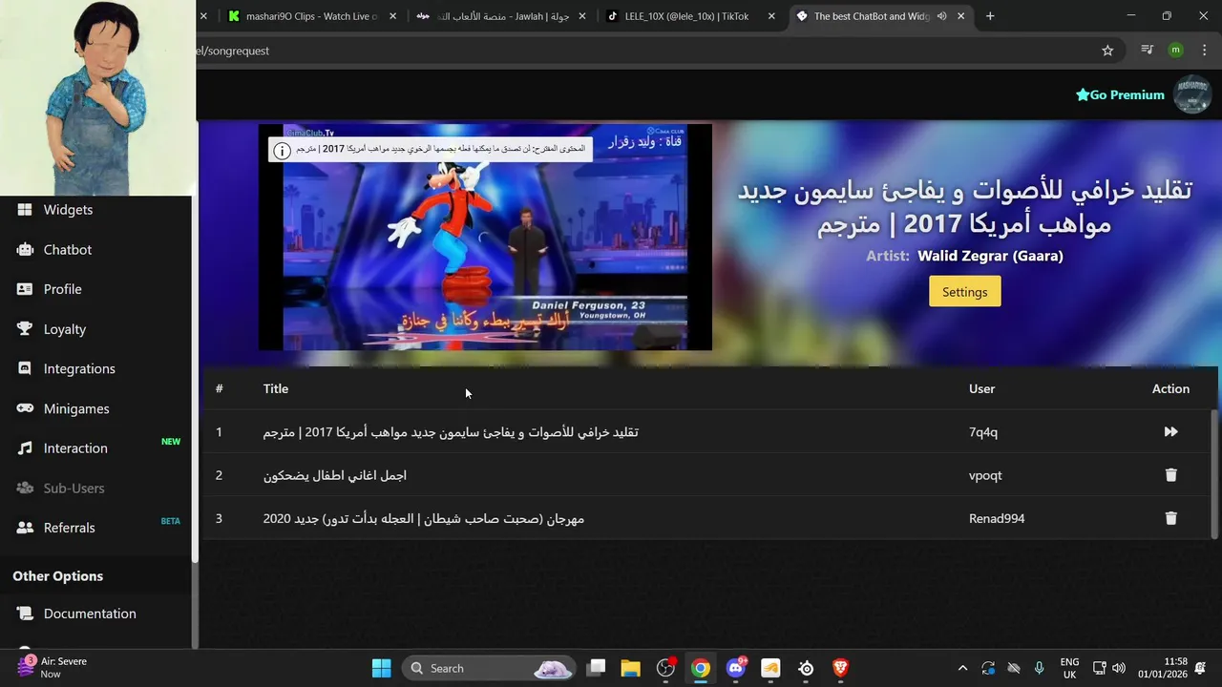Open the Air: Severe weather widget
Screen dimensions: 1222x687
click(53, 667)
